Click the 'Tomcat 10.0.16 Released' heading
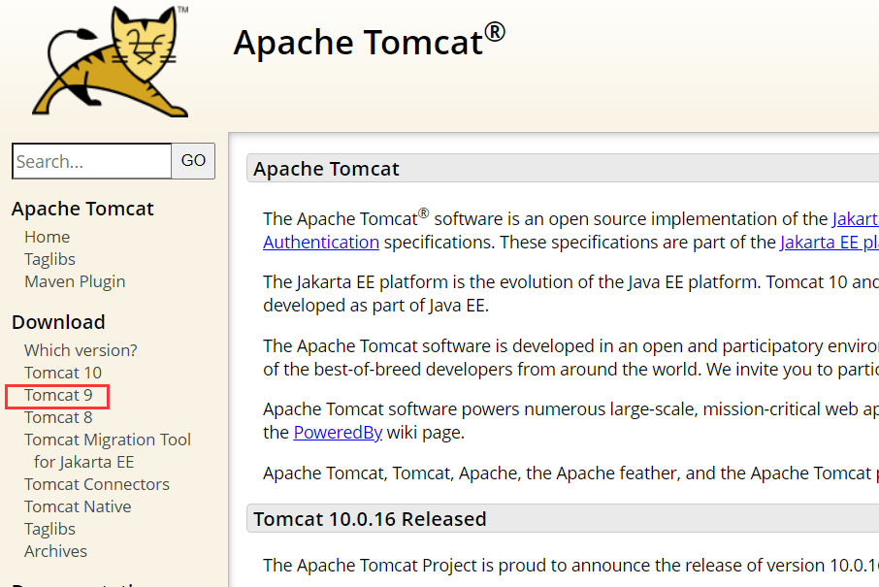The image size is (879, 587). 370,519
